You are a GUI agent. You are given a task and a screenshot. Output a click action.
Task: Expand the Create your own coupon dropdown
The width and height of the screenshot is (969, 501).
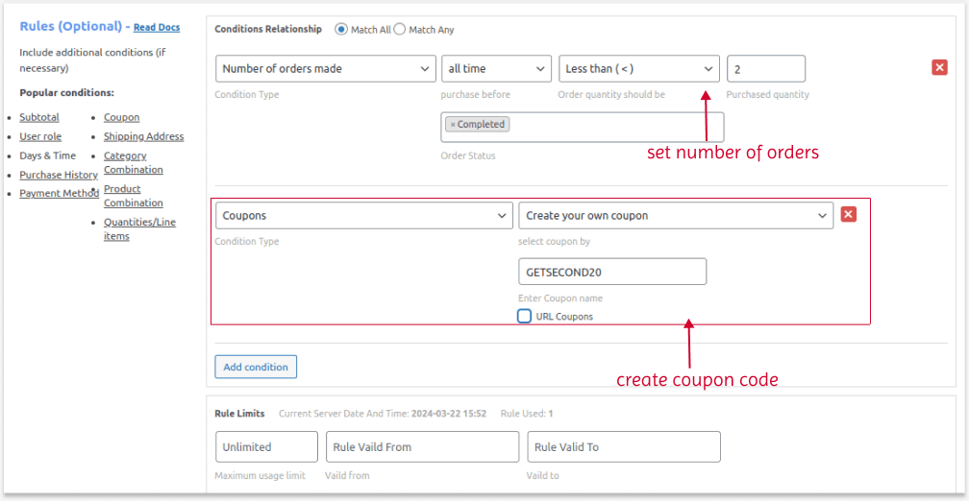click(x=675, y=216)
